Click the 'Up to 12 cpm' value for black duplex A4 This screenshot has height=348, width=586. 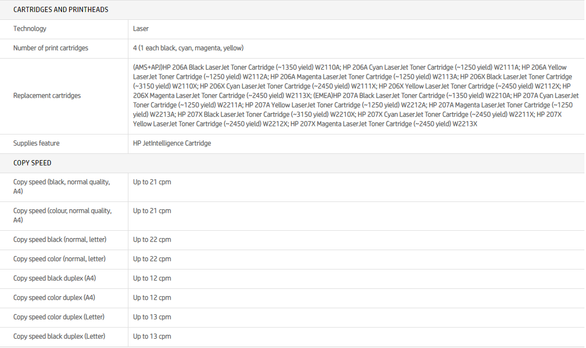[152, 278]
